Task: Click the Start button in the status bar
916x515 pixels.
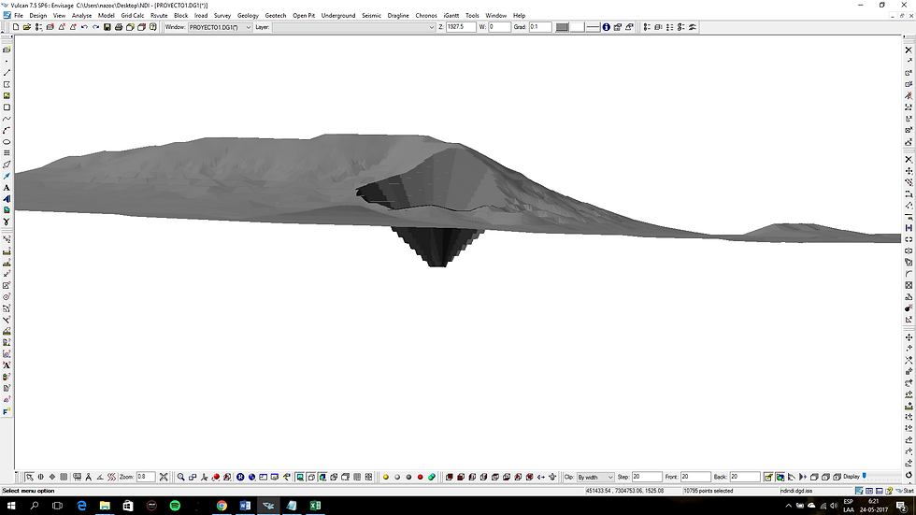Action: (x=906, y=491)
